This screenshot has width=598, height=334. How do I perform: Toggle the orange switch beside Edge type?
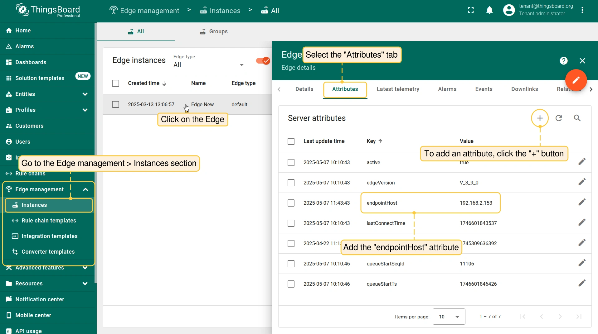point(263,61)
